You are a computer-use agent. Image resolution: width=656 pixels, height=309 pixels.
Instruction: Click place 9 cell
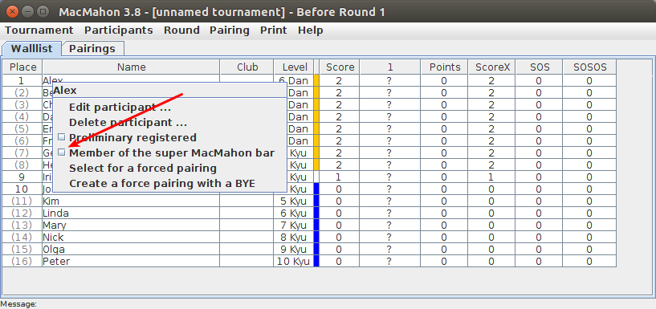[22, 177]
